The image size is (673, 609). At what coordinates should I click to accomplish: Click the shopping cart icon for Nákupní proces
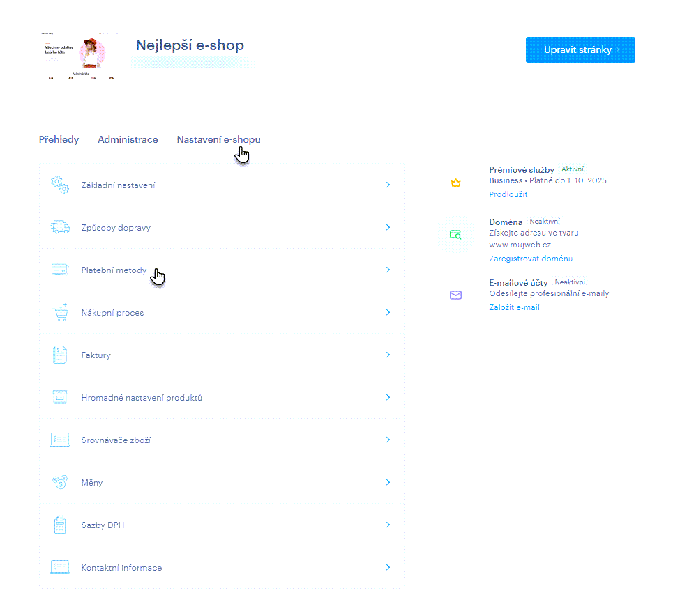point(60,313)
